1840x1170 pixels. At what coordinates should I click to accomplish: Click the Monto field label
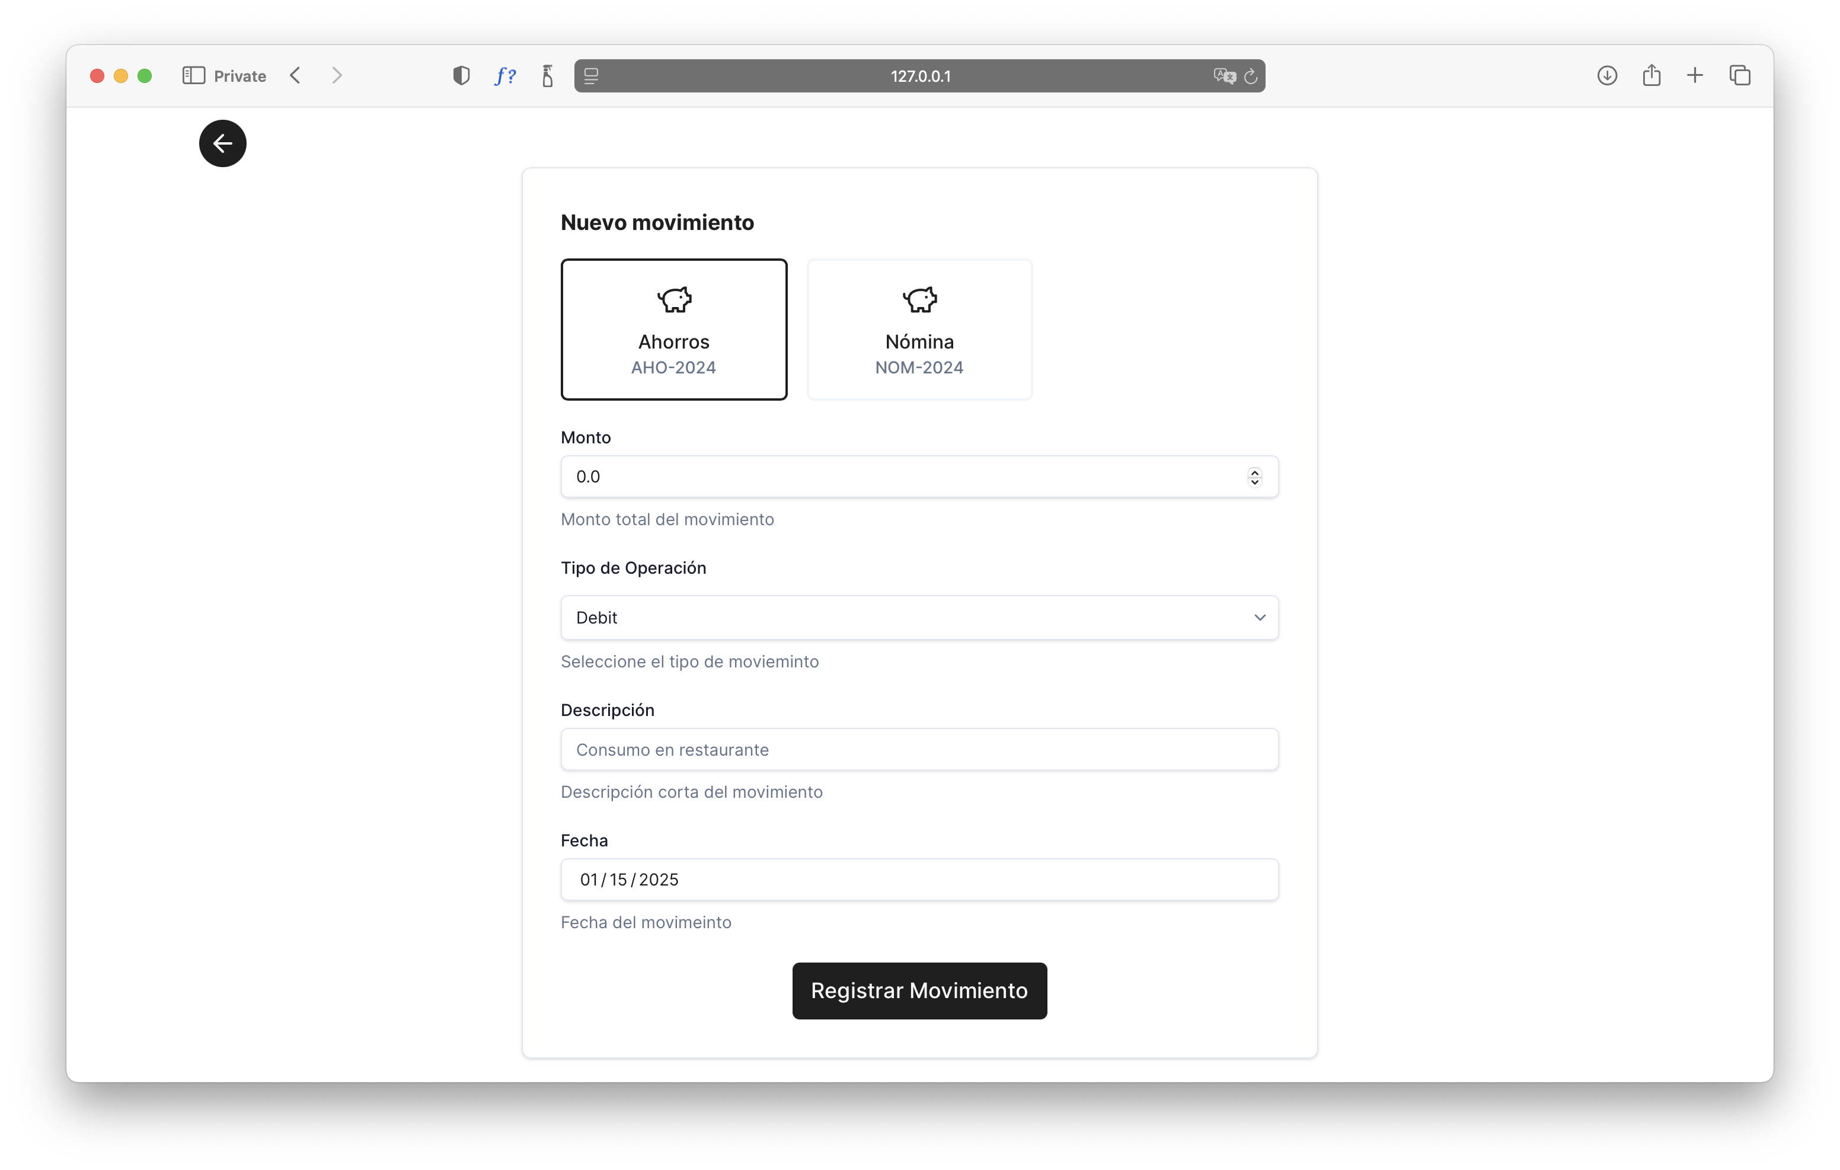585,437
